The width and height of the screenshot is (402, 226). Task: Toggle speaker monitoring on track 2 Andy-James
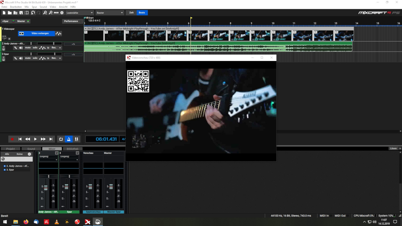coord(21,48)
